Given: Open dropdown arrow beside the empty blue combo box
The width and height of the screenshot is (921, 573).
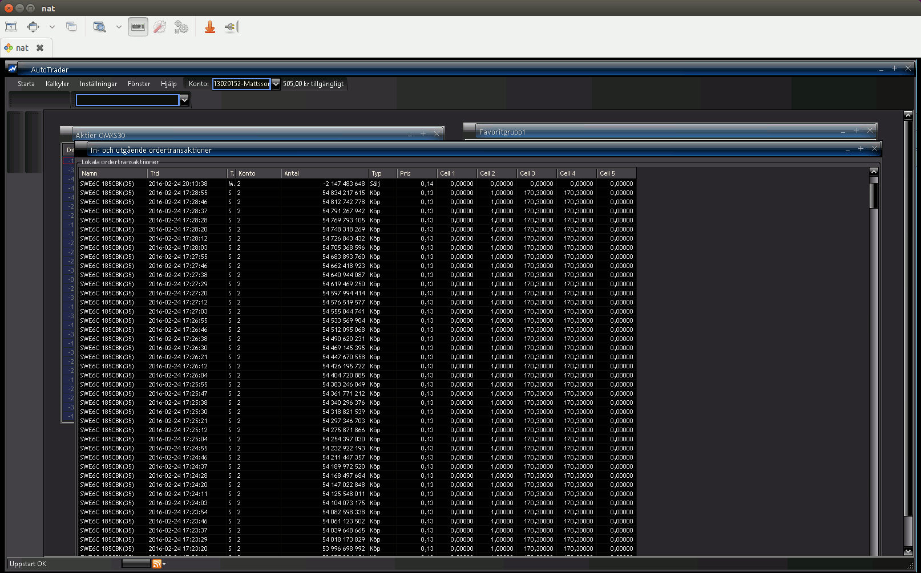Looking at the screenshot, I should (x=184, y=100).
